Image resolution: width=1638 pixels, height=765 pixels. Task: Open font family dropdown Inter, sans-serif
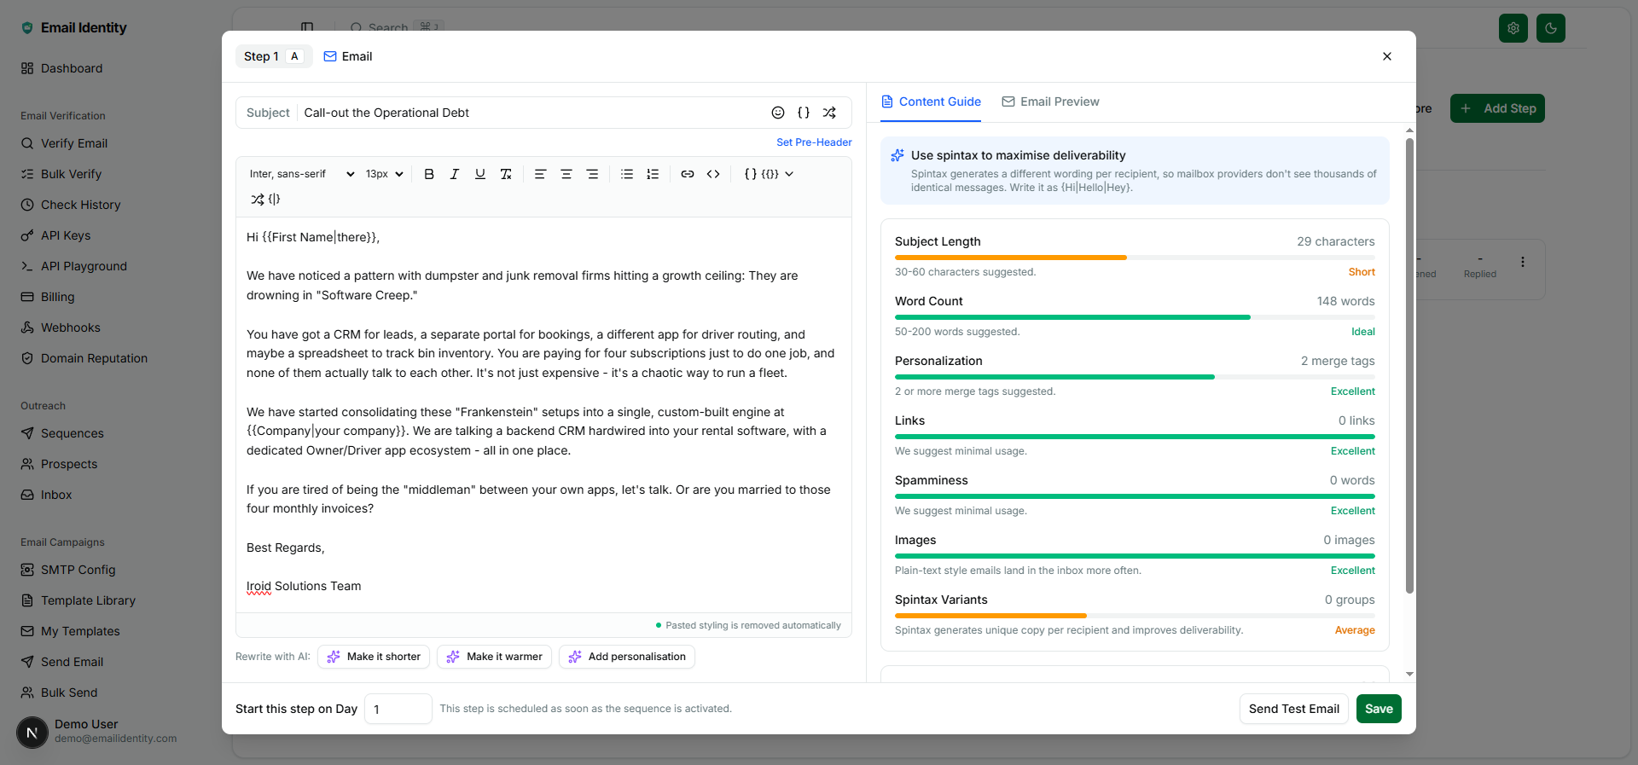(301, 174)
